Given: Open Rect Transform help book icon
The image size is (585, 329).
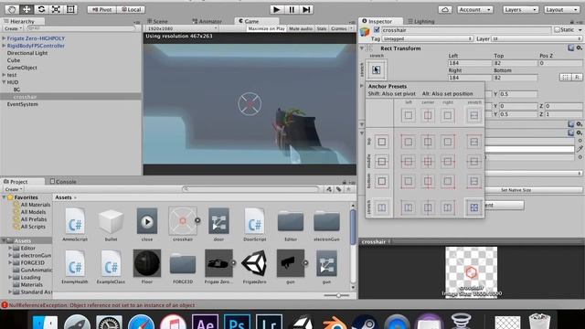Looking at the screenshot, I should 570,48.
